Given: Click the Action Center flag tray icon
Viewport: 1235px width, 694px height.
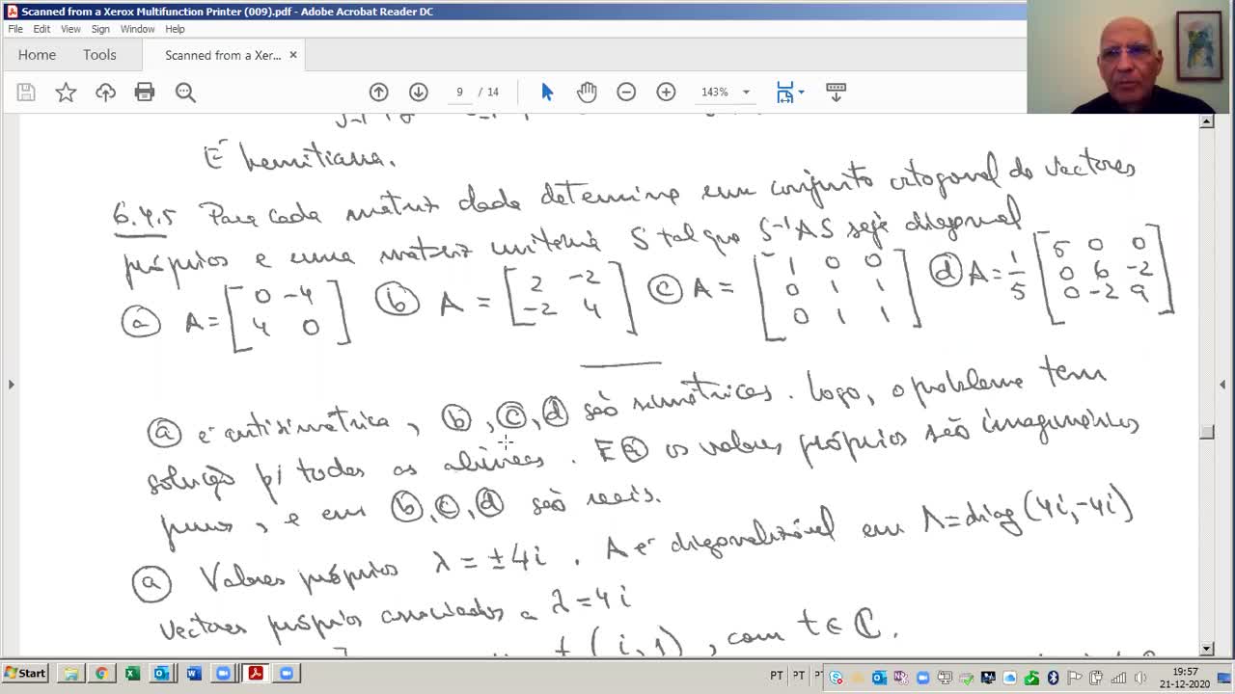Looking at the screenshot, I should pyautogui.click(x=1075, y=678).
